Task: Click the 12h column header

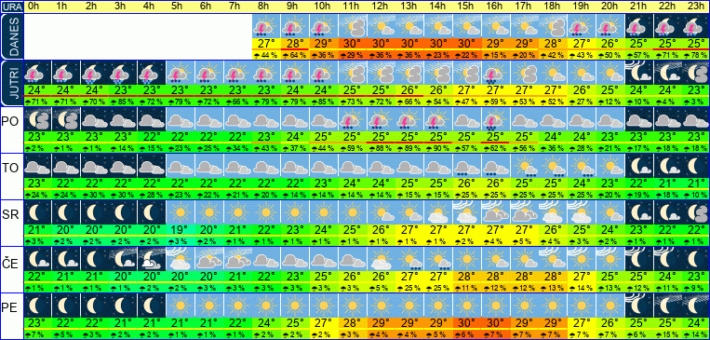Action: pos(381,7)
